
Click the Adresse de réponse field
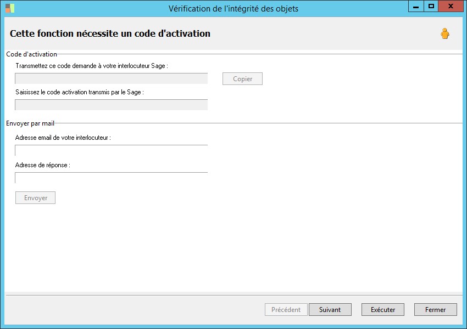click(x=112, y=178)
